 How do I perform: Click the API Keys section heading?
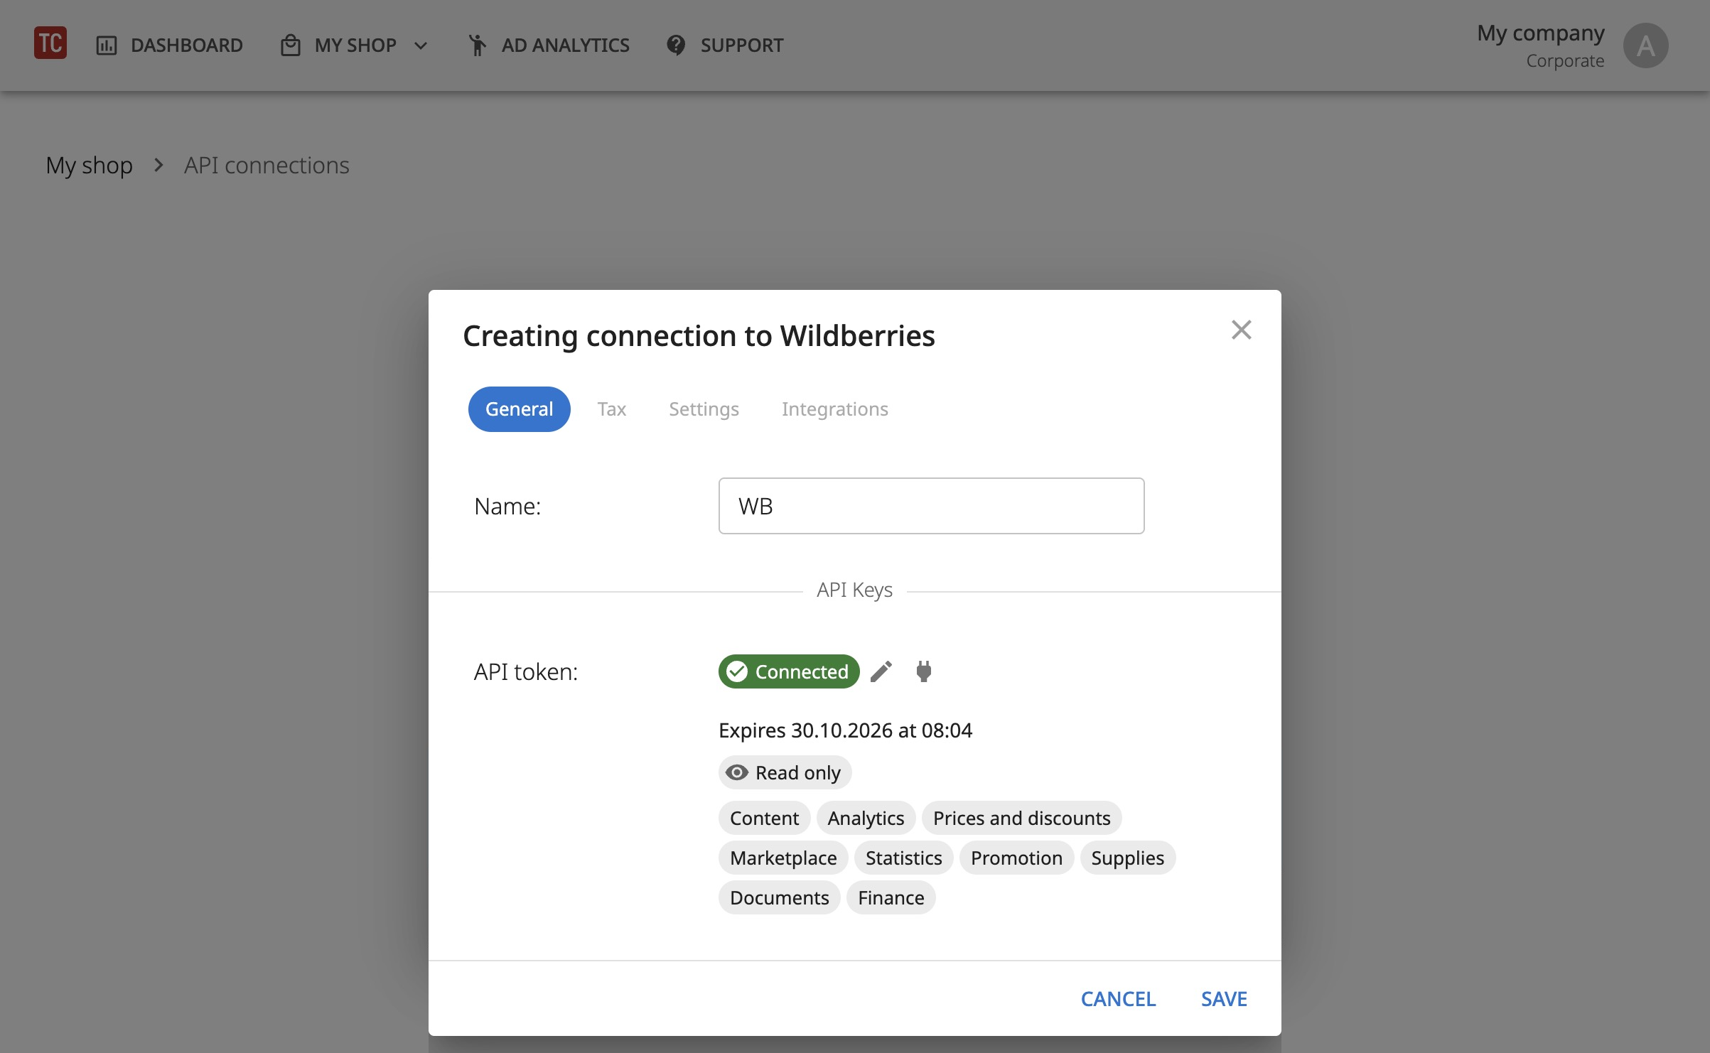click(x=854, y=590)
